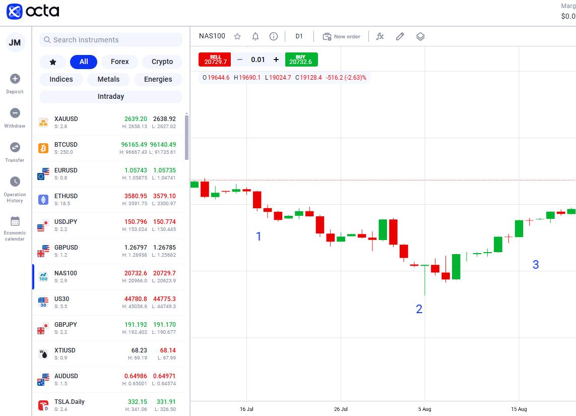Click the TSLA.Daily Tesla icon
Image resolution: width=576 pixels, height=416 pixels.
click(x=43, y=405)
